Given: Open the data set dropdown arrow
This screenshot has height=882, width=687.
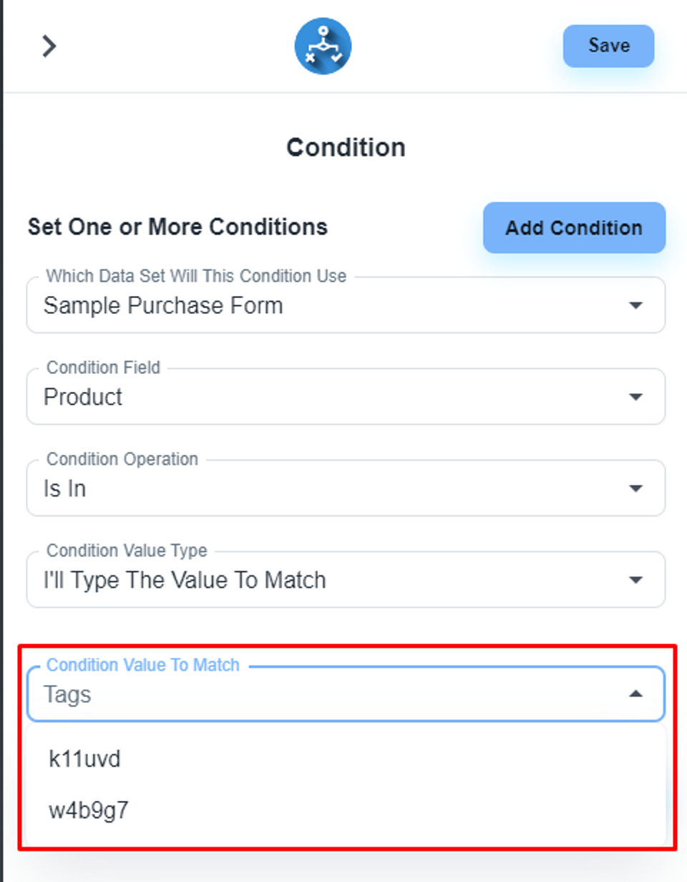Looking at the screenshot, I should 635,306.
